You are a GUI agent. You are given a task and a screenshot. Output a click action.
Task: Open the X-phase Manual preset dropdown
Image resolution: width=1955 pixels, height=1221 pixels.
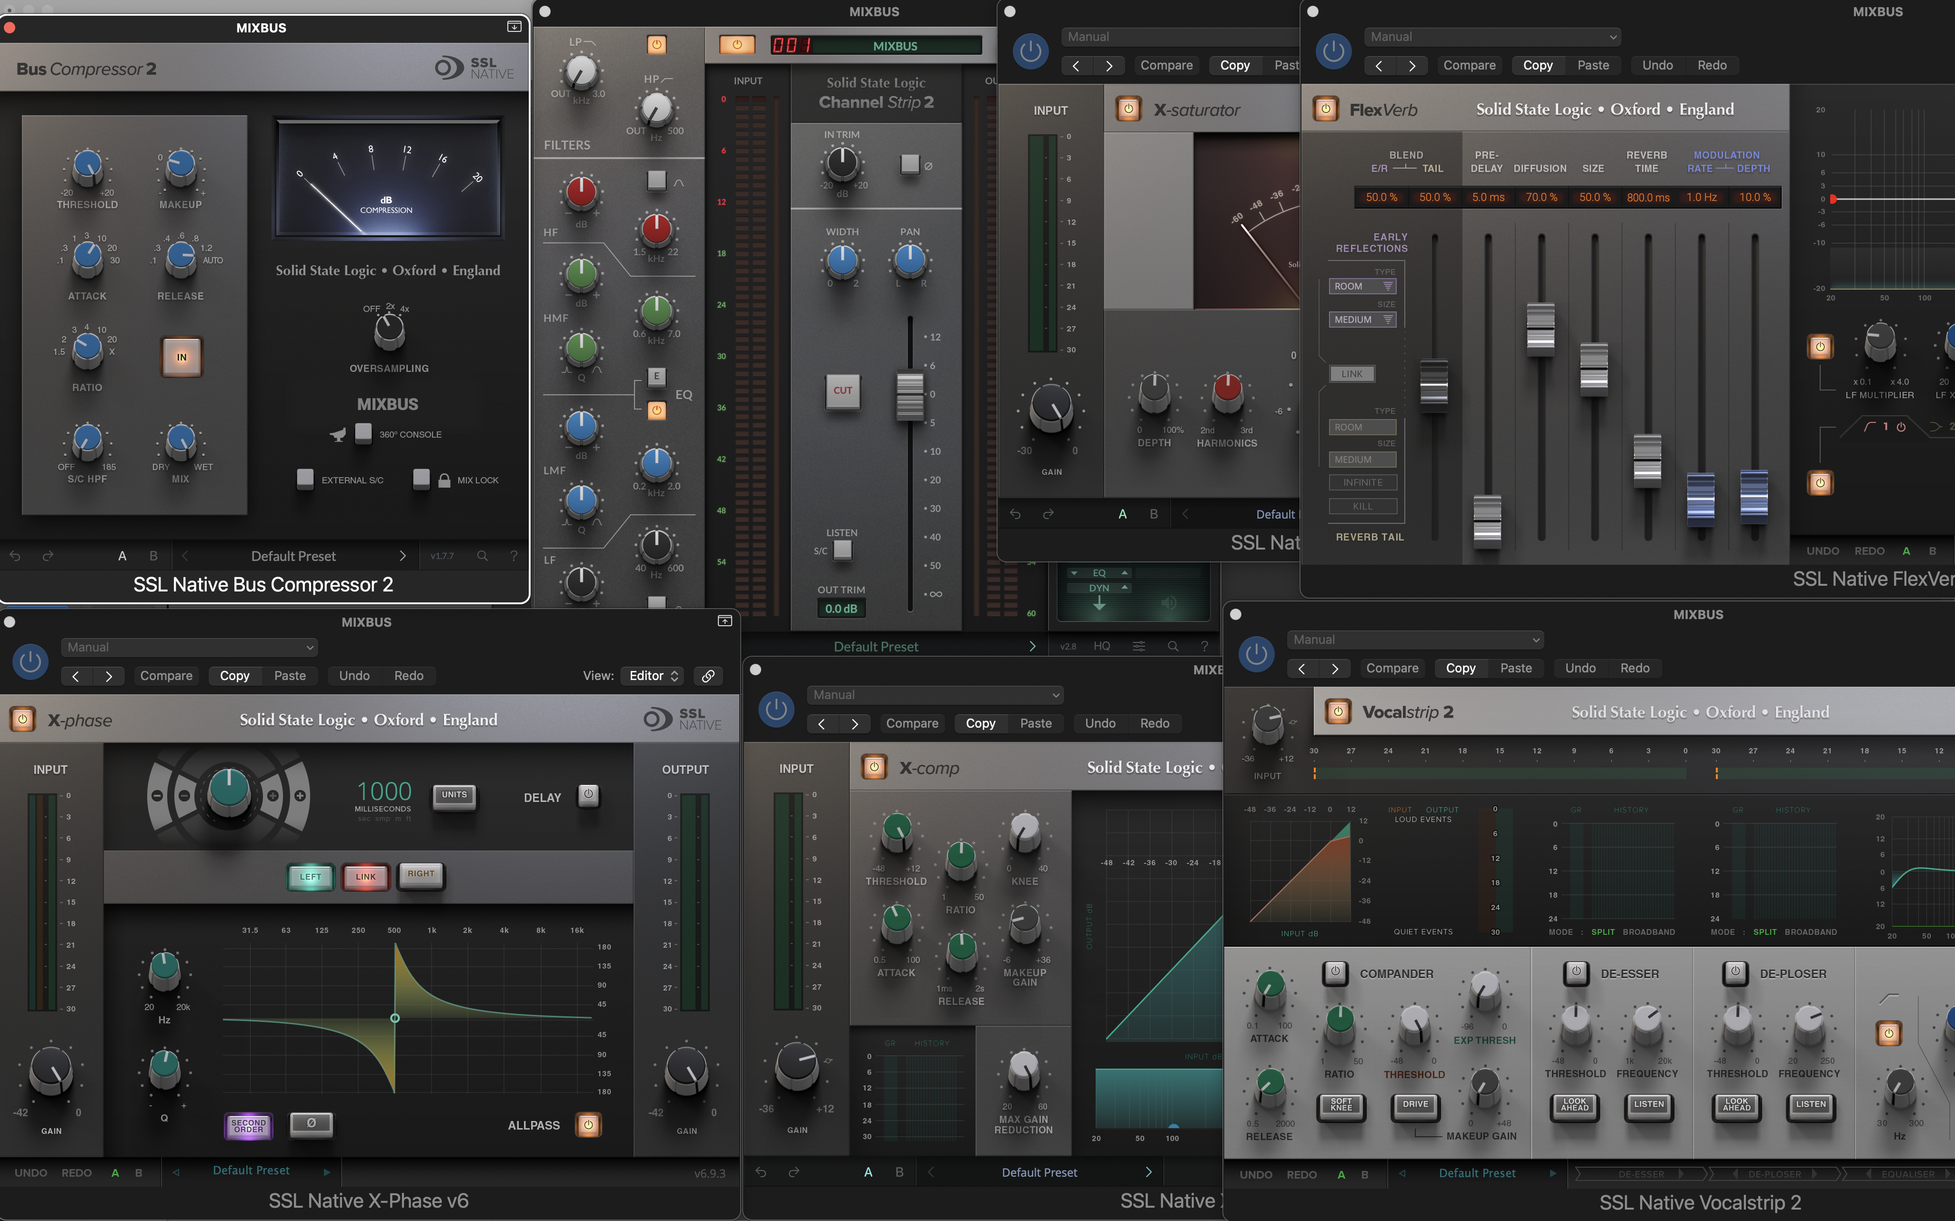click(x=189, y=647)
